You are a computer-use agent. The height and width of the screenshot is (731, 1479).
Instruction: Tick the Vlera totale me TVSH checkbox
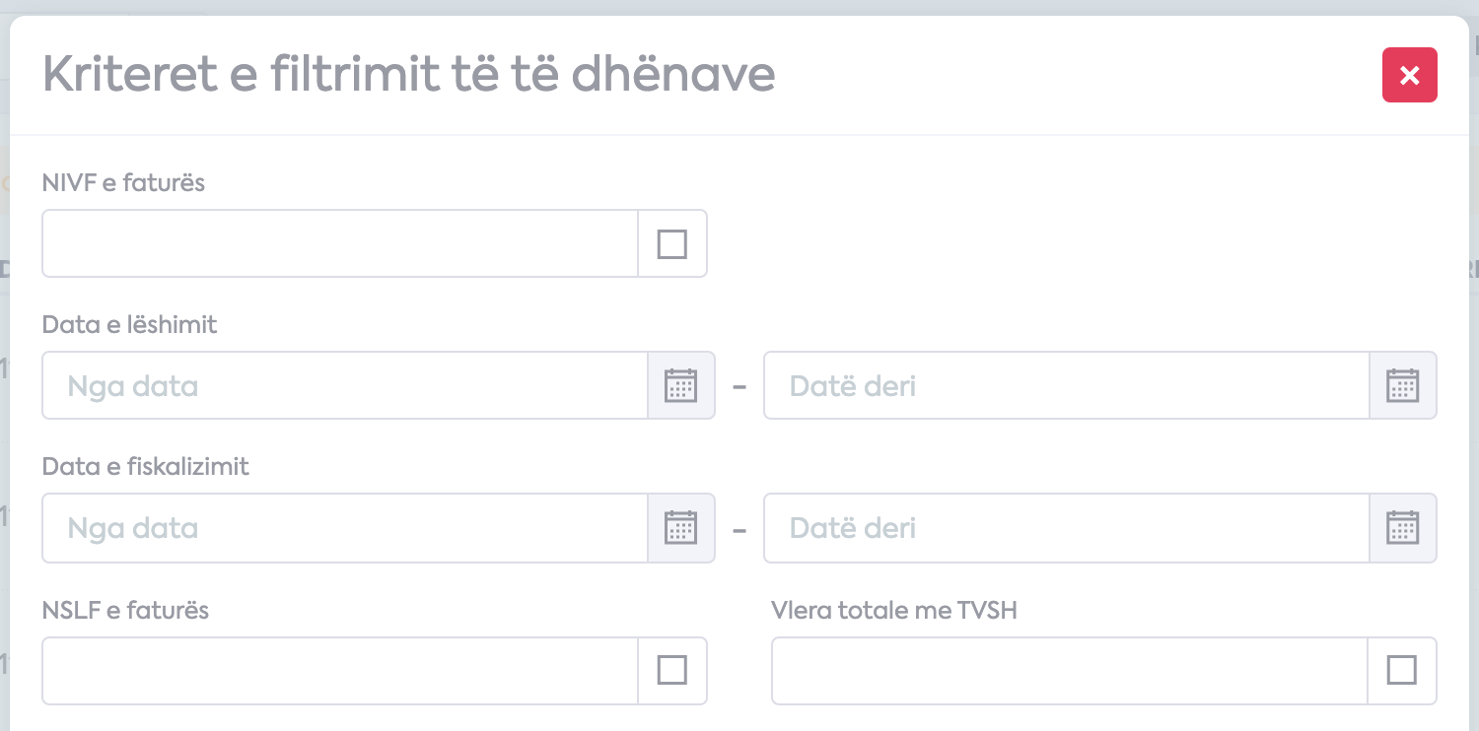1402,671
